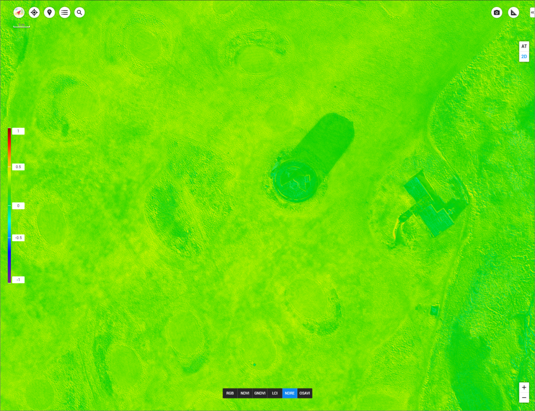The height and width of the screenshot is (411, 535).
Task: Click the vertical color scale legend bar
Action: coord(9,205)
